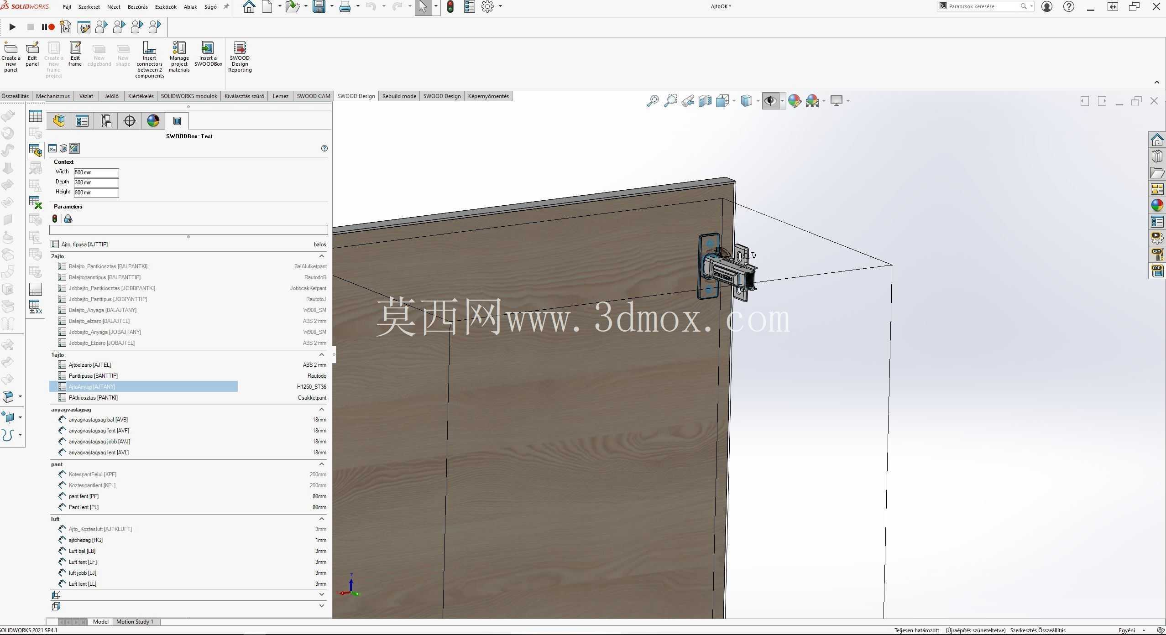Click the Height input field
Viewport: 1166px width, 635px height.
click(x=96, y=193)
